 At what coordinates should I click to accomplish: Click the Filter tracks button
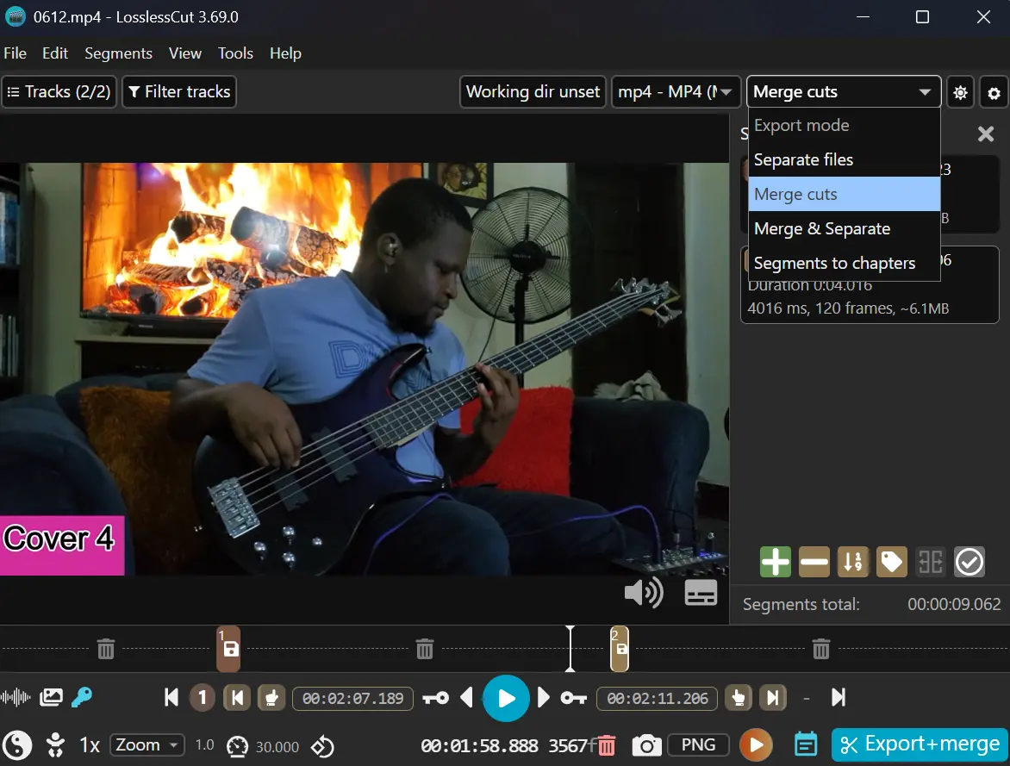click(180, 92)
